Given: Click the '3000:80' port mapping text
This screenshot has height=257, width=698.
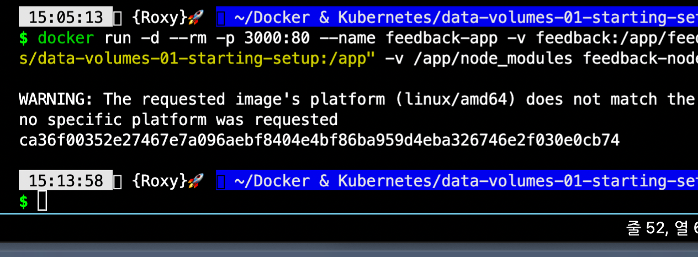Looking at the screenshot, I should point(277,39).
